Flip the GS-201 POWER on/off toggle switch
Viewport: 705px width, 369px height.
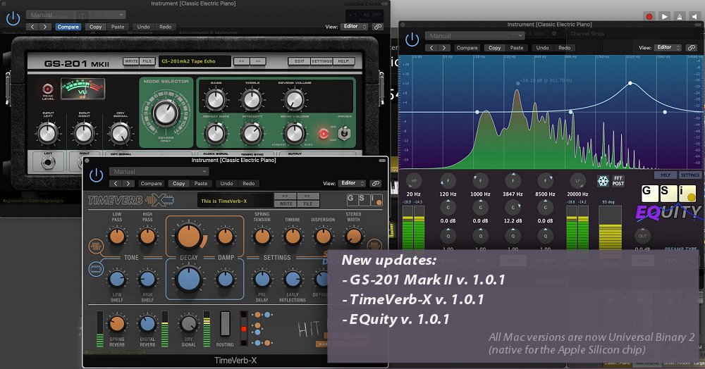344,132
